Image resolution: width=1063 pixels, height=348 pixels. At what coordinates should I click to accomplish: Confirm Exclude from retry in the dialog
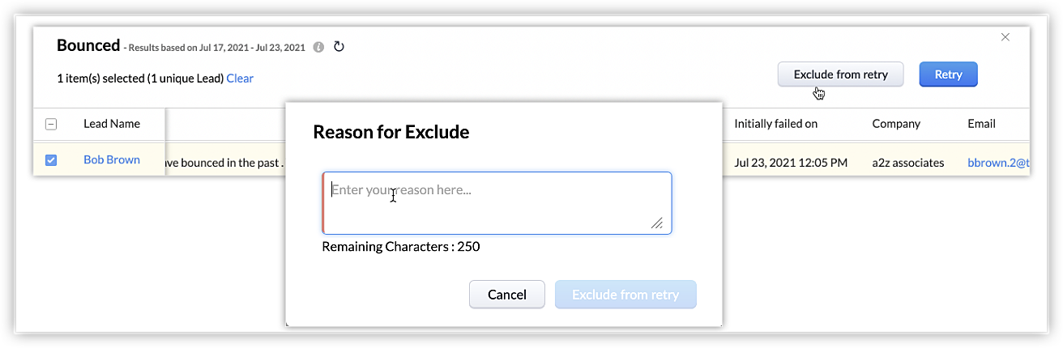pyautogui.click(x=625, y=295)
